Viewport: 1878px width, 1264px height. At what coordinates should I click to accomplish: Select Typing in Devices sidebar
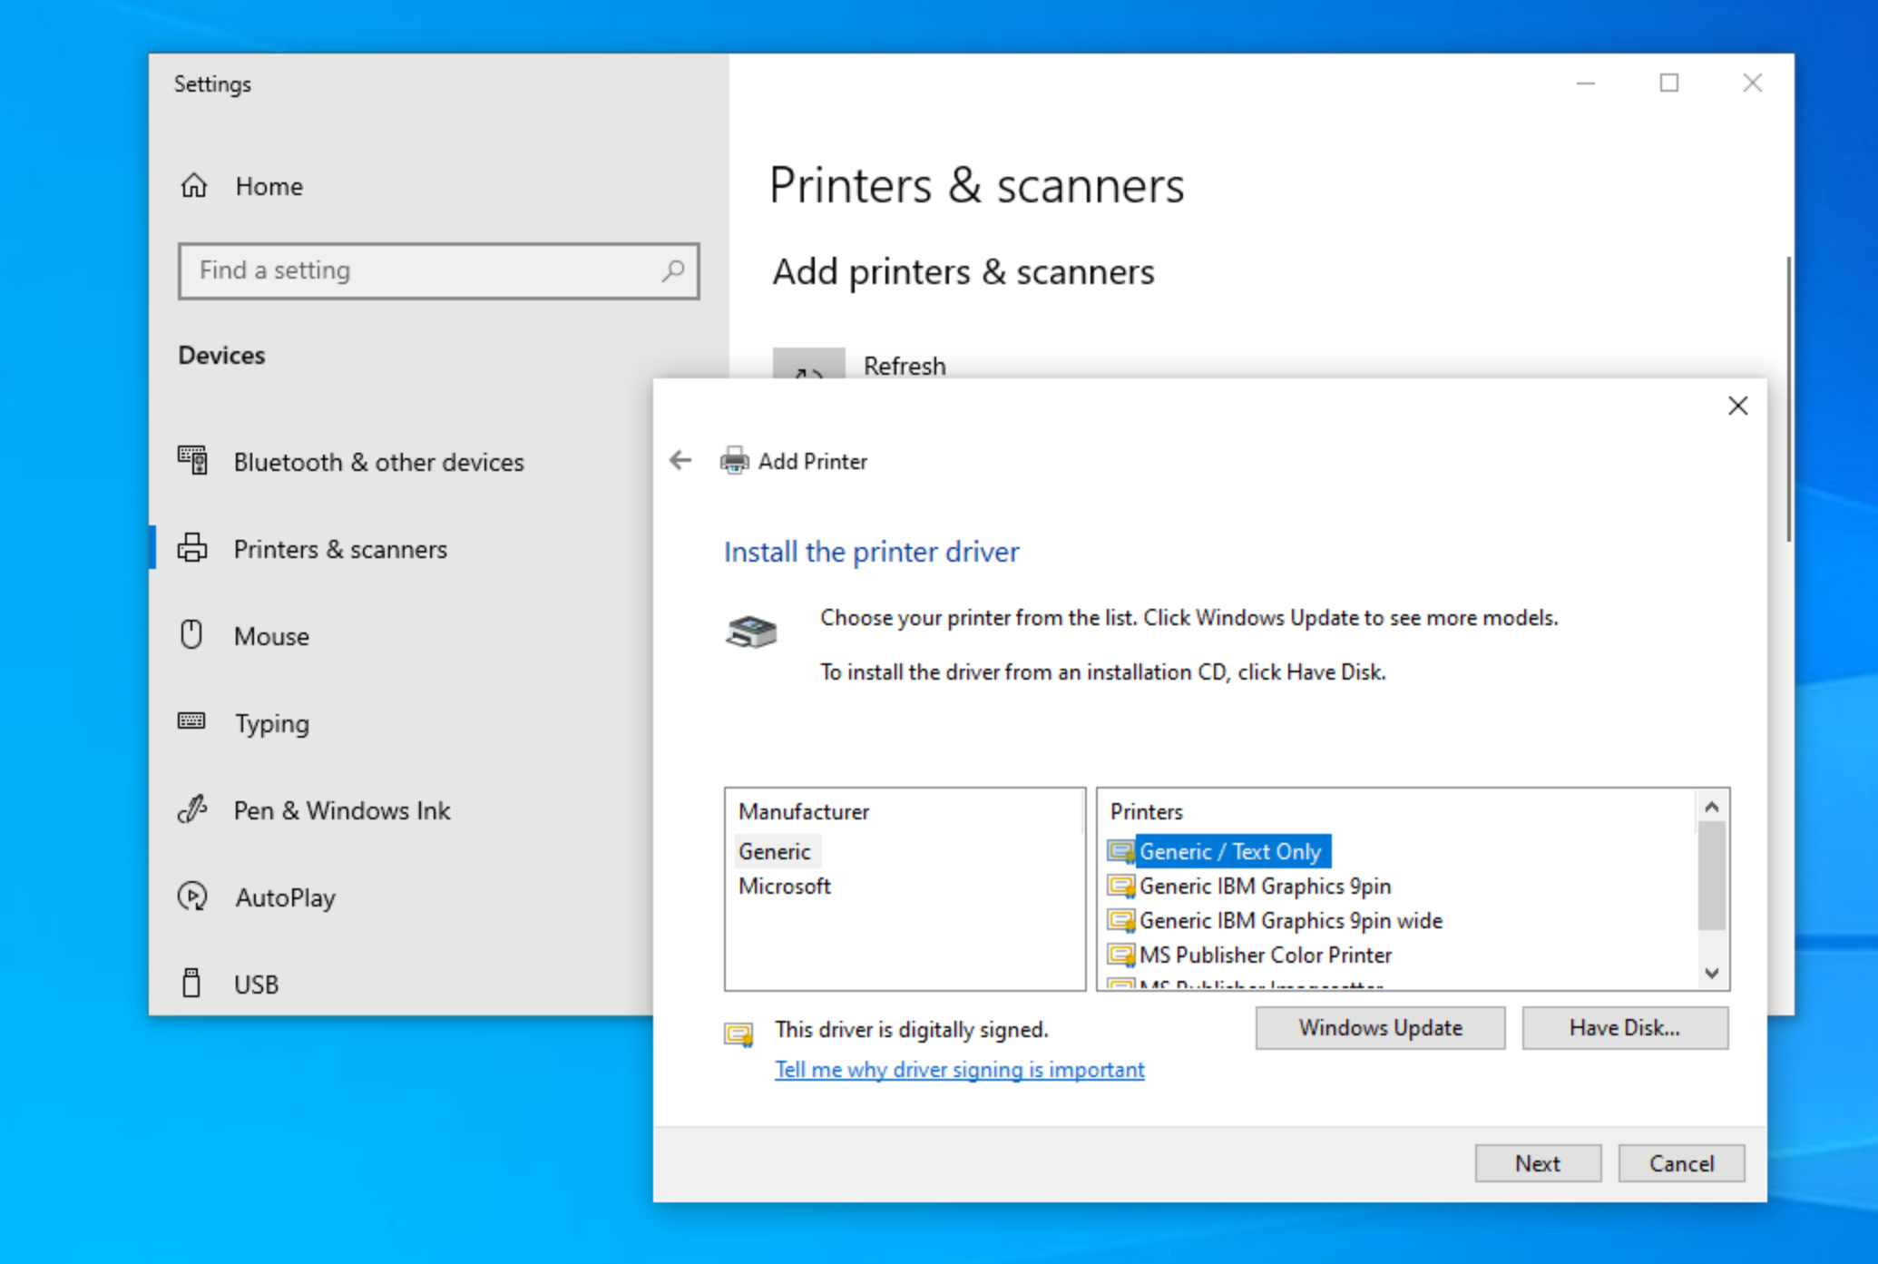tap(271, 723)
